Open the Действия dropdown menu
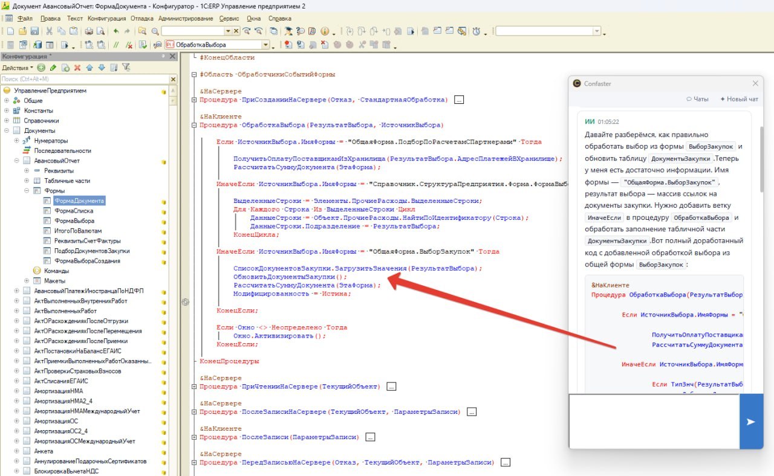 point(18,68)
